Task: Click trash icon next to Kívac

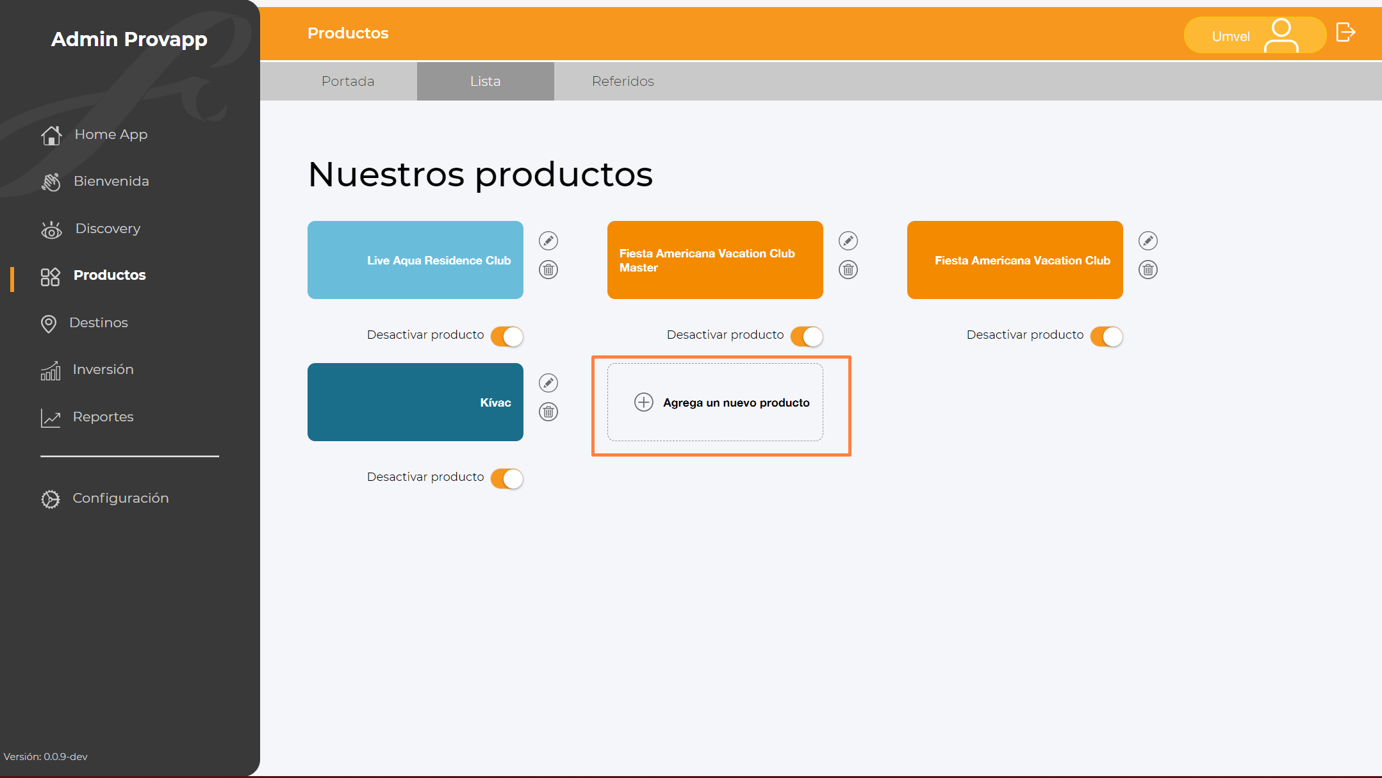Action: click(x=548, y=412)
